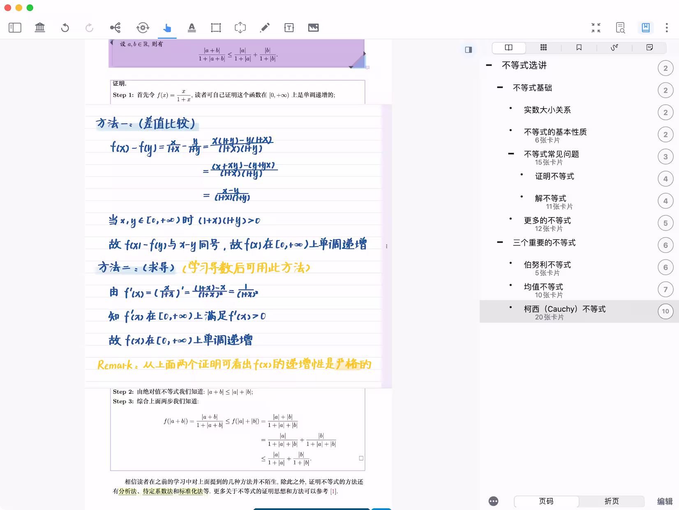This screenshot has width=679, height=510.
Task: Collapse the 不等式选讲 outline node
Action: (489, 65)
